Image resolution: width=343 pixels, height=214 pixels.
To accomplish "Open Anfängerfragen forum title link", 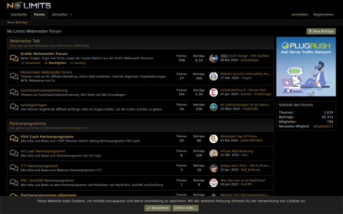I will tap(34, 105).
